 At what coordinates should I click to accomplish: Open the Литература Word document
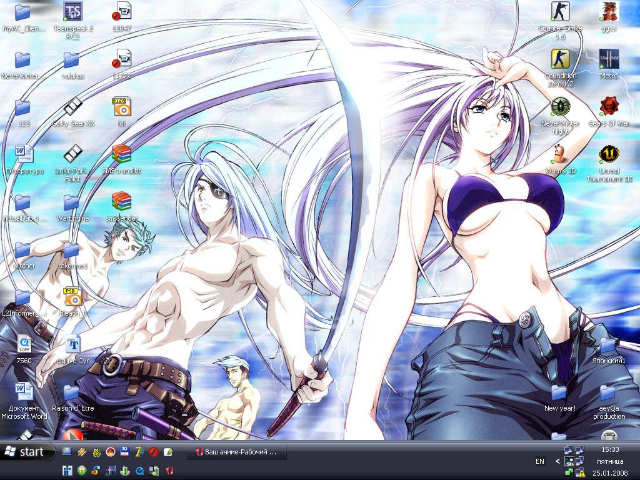click(24, 159)
